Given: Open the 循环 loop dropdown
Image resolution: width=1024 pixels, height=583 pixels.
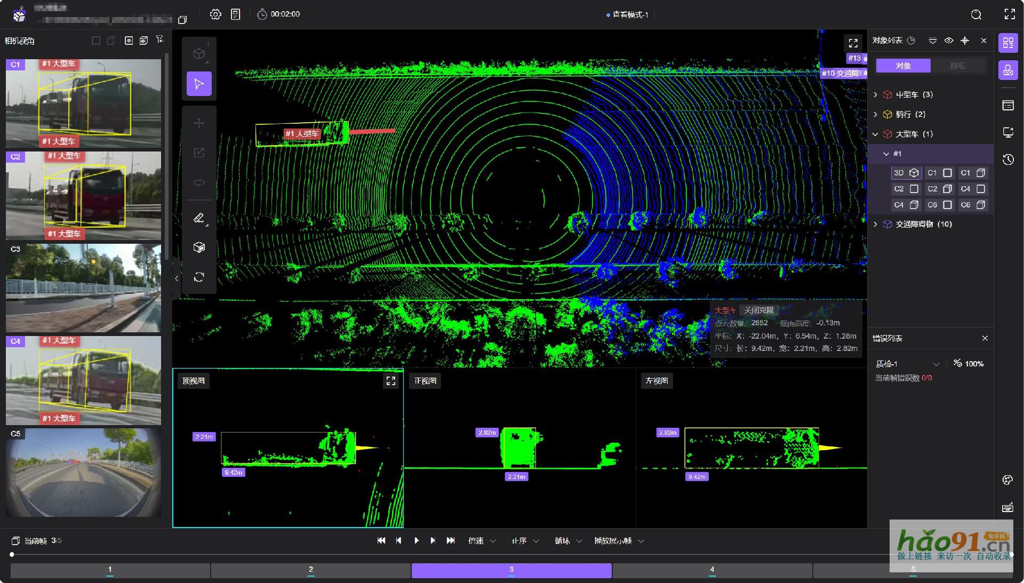Looking at the screenshot, I should tap(568, 541).
